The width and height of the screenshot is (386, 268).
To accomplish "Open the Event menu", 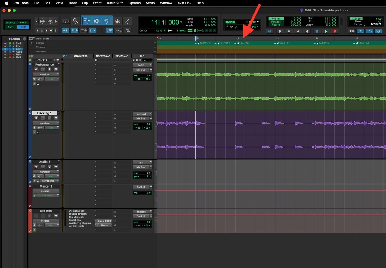I will [x=97, y=3].
